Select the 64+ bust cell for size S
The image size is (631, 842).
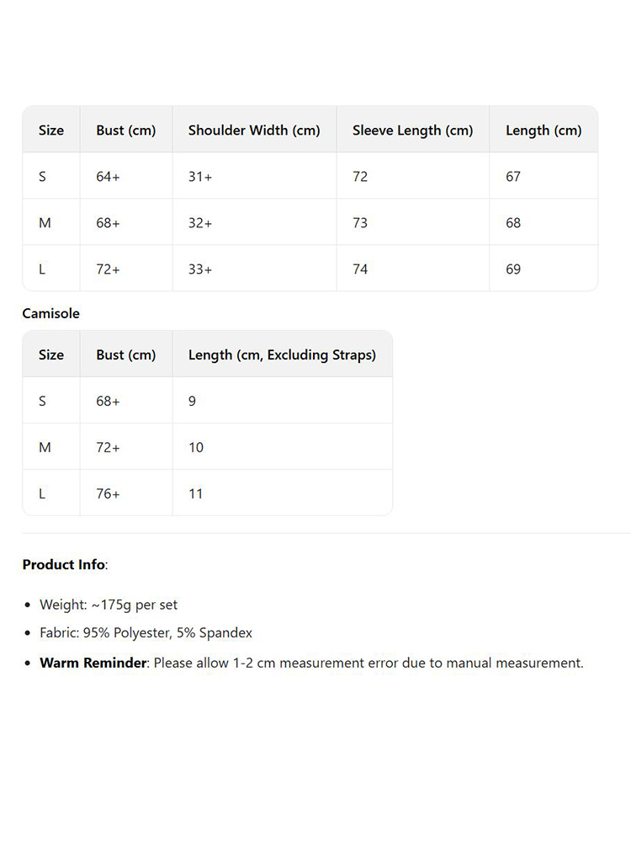point(108,177)
